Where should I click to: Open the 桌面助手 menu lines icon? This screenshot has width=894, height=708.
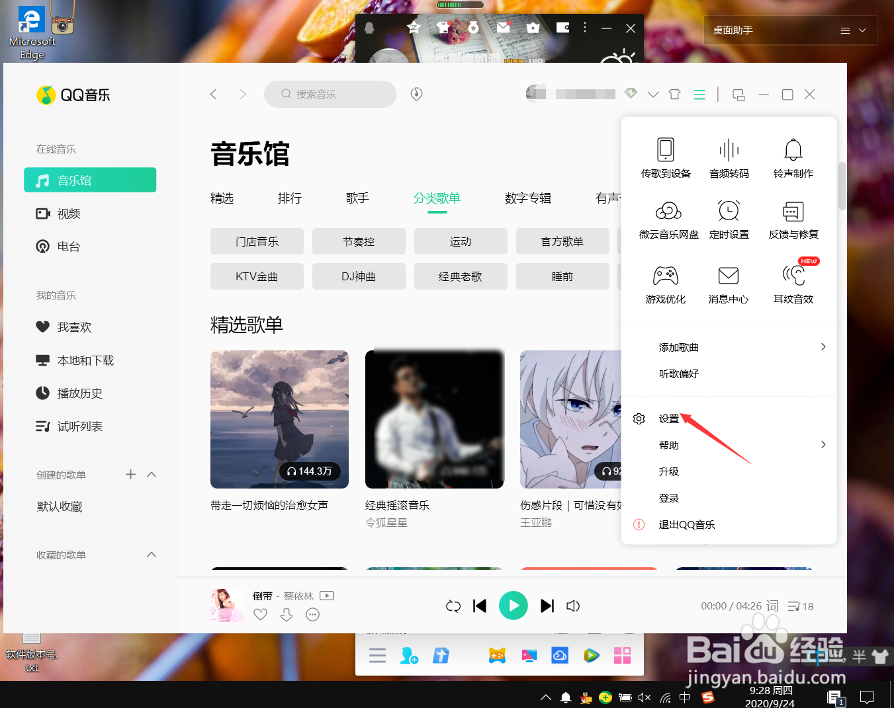tap(845, 30)
